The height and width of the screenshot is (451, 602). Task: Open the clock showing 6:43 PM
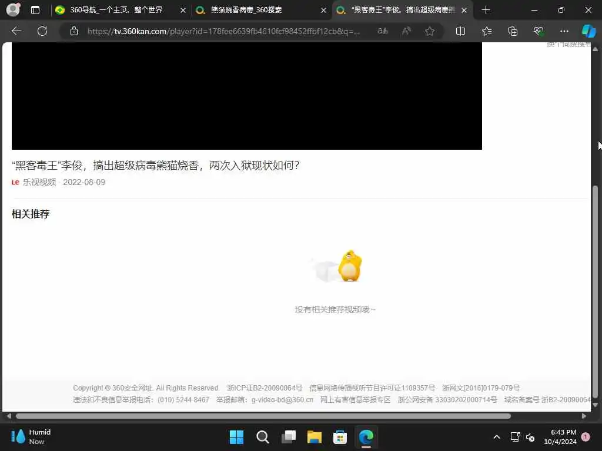[560, 437]
